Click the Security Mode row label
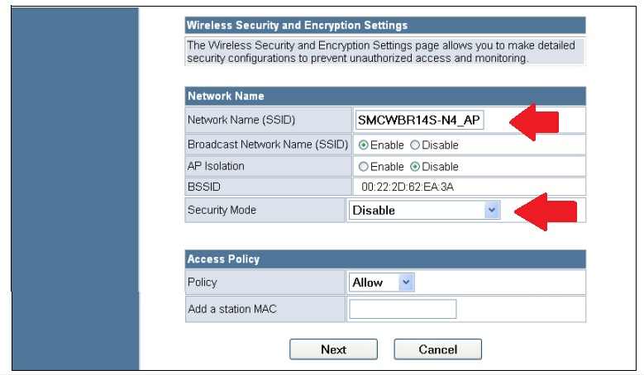Viewport: 644px width, 375px height. pyautogui.click(x=222, y=211)
